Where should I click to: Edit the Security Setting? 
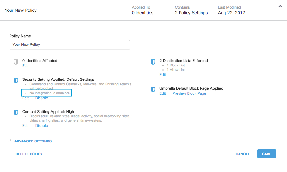point(26,98)
